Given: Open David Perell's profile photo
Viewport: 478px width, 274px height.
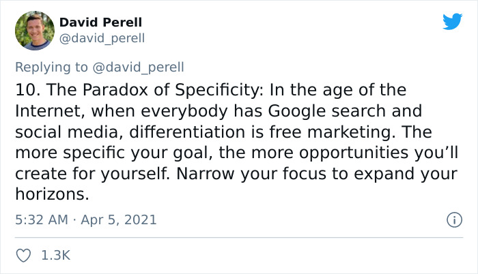Looking at the screenshot, I should click(35, 31).
